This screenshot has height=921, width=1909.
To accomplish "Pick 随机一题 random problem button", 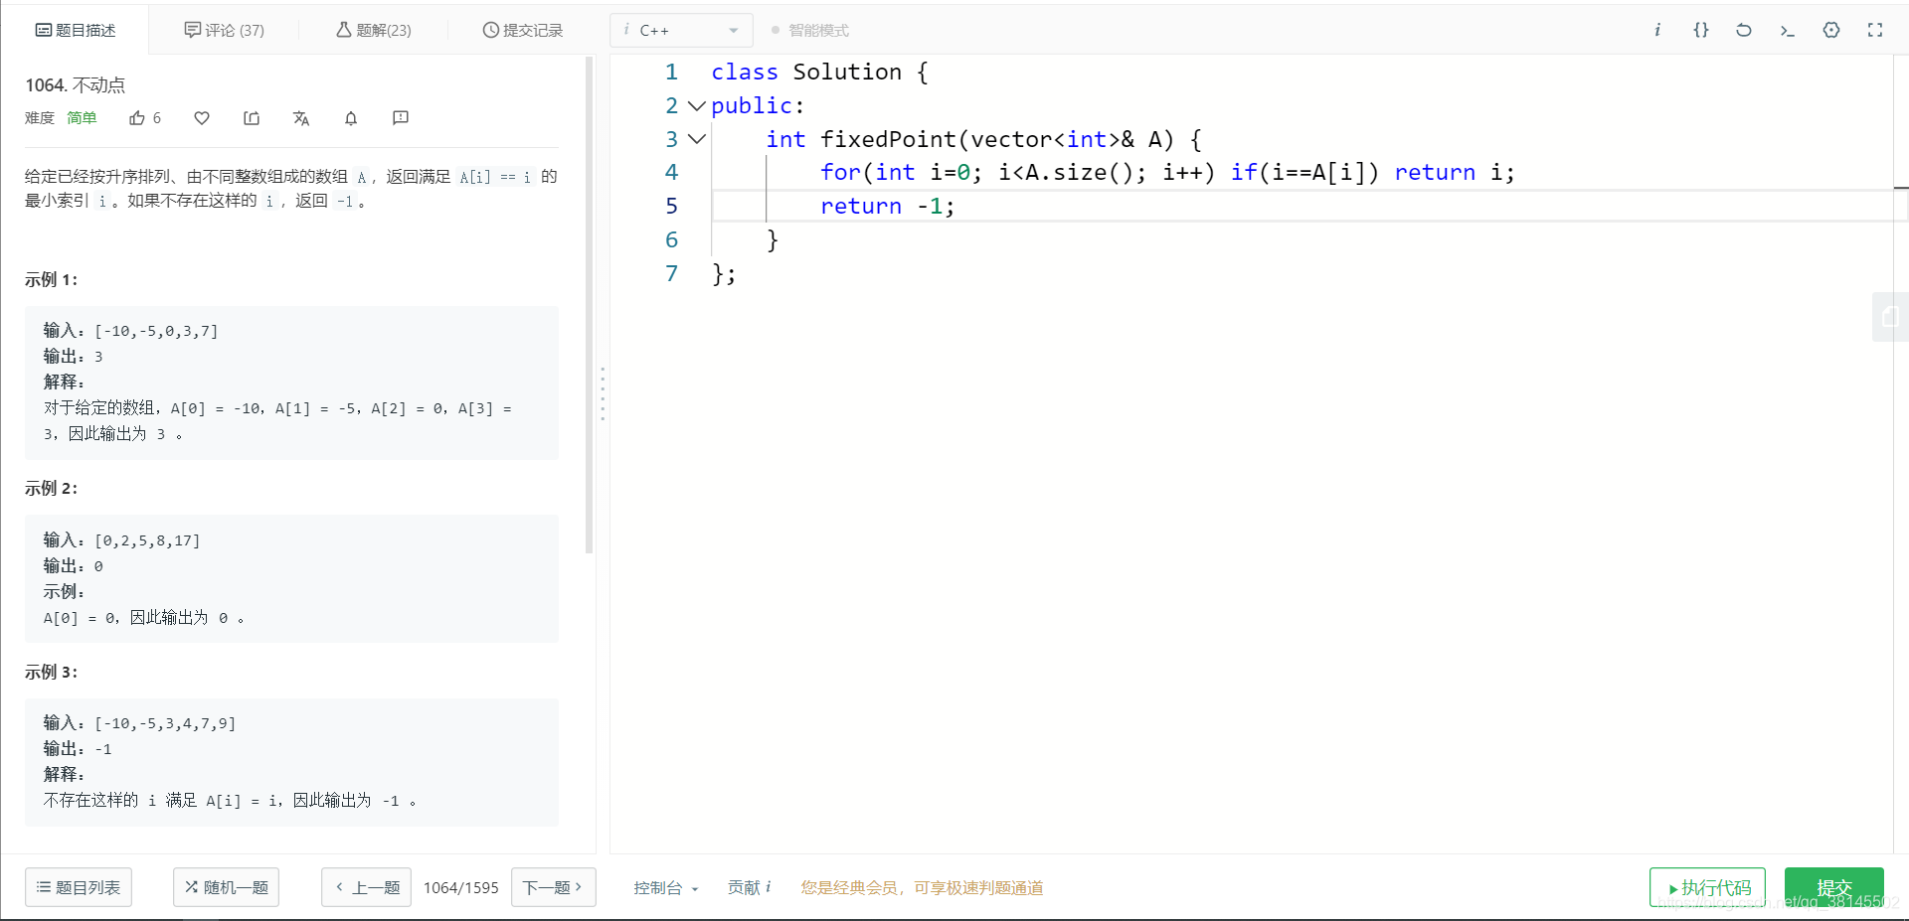I will point(227,887).
